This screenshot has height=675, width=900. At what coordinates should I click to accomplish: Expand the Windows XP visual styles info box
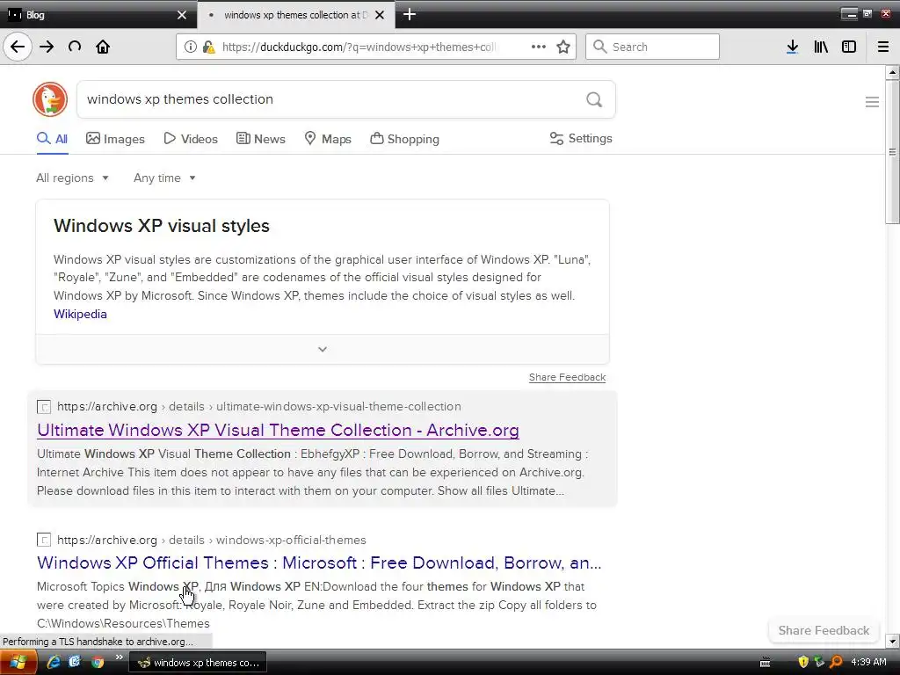pos(323,349)
